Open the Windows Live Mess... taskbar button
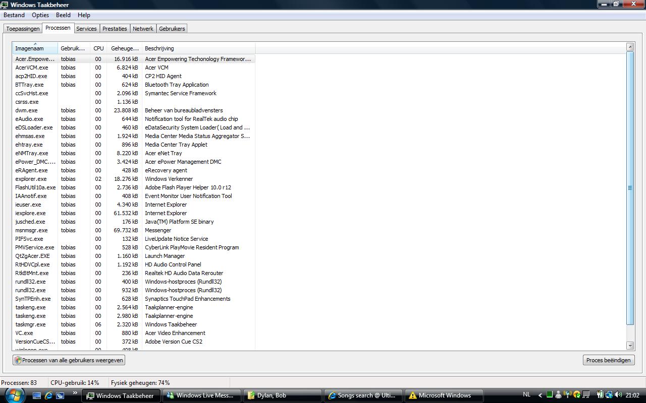646x403 pixels. pyautogui.click(x=202, y=395)
